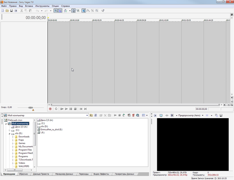
Task: Toggle the Auto Ripple button
Action: click(x=65, y=11)
